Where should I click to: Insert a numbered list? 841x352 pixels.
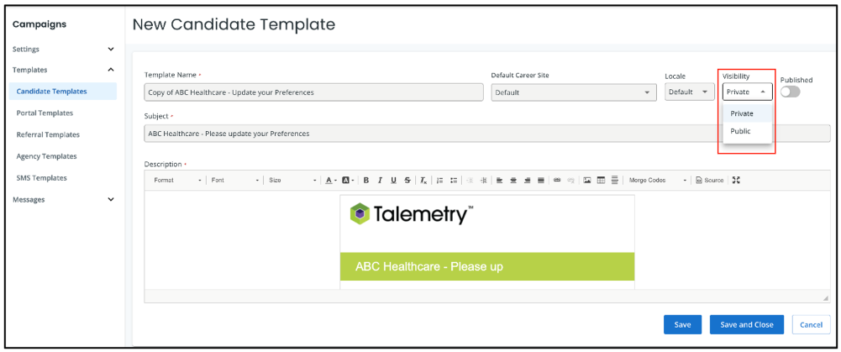pyautogui.click(x=439, y=181)
